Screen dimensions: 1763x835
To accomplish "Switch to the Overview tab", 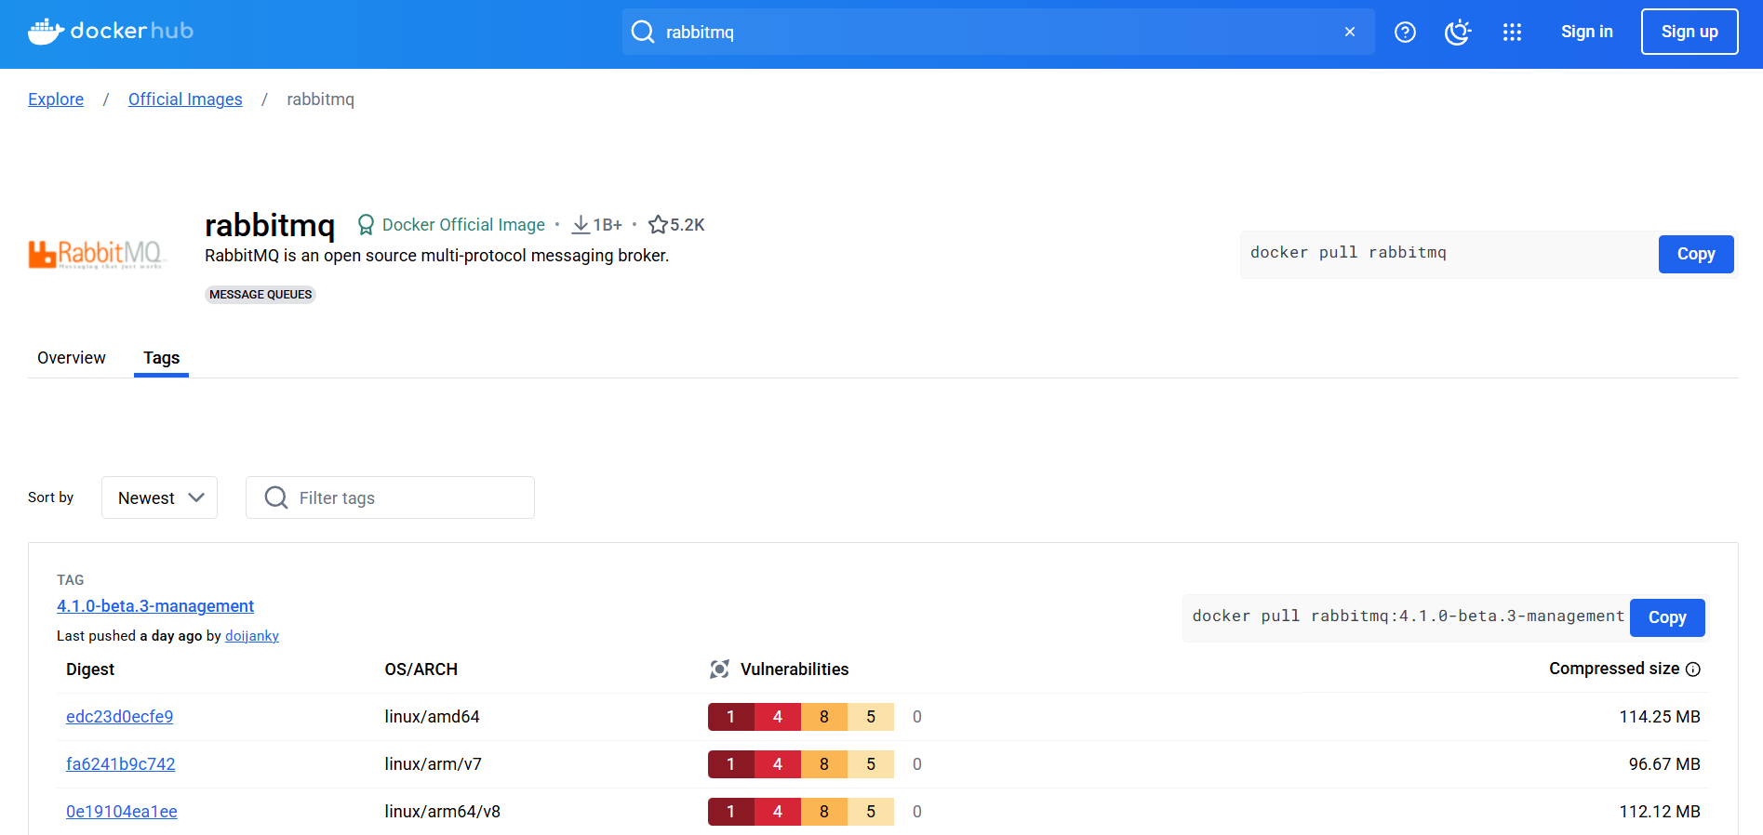I will [72, 358].
